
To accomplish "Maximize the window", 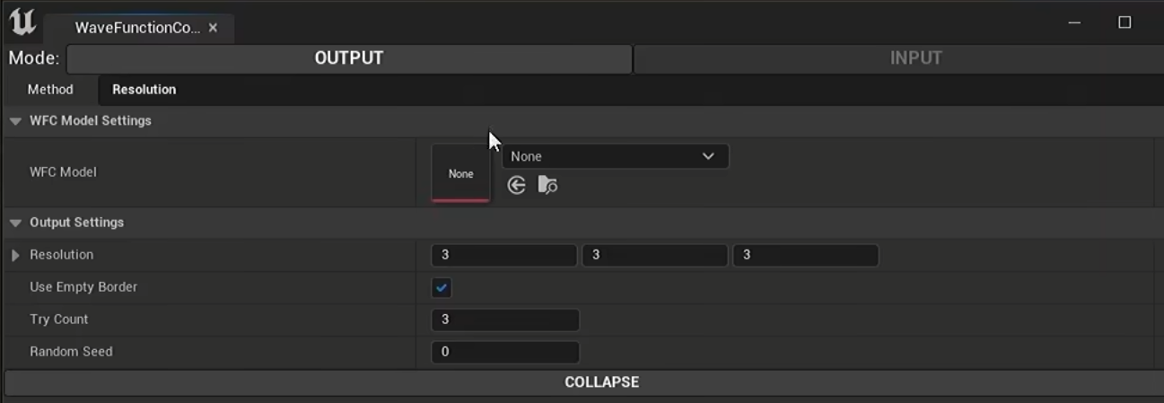I will point(1125,22).
